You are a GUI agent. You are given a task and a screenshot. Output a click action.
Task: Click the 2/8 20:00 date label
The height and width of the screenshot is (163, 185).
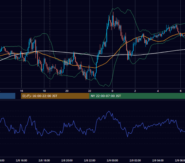pos(67,160)
